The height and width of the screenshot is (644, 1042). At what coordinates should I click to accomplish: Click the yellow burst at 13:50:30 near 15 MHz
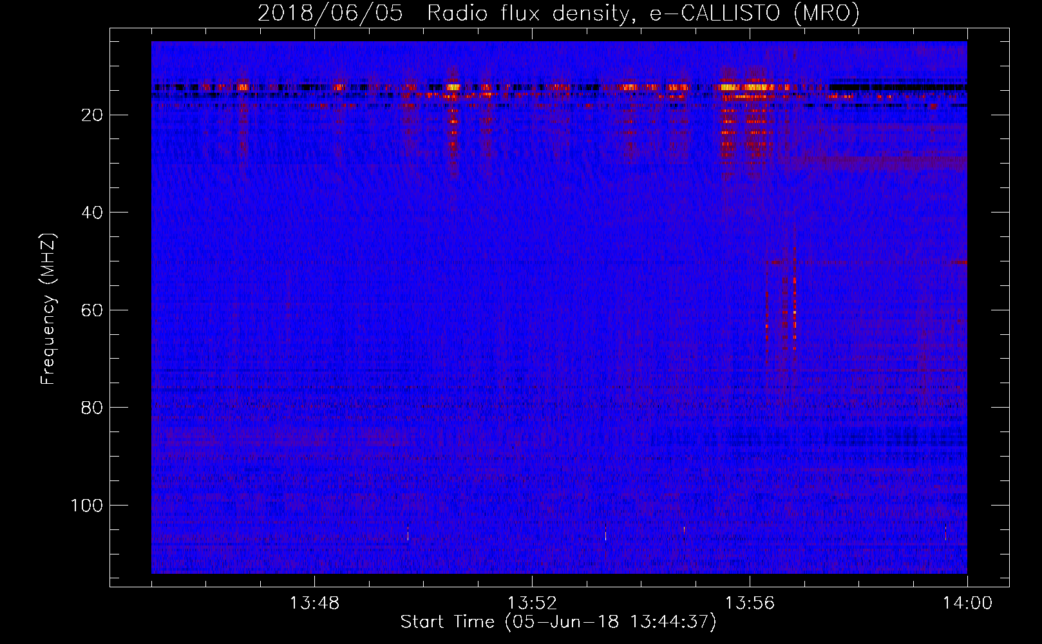click(x=453, y=87)
